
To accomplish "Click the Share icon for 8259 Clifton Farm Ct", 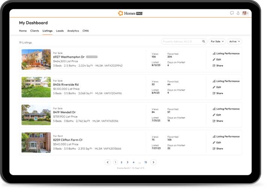I will pyautogui.click(x=214, y=149).
